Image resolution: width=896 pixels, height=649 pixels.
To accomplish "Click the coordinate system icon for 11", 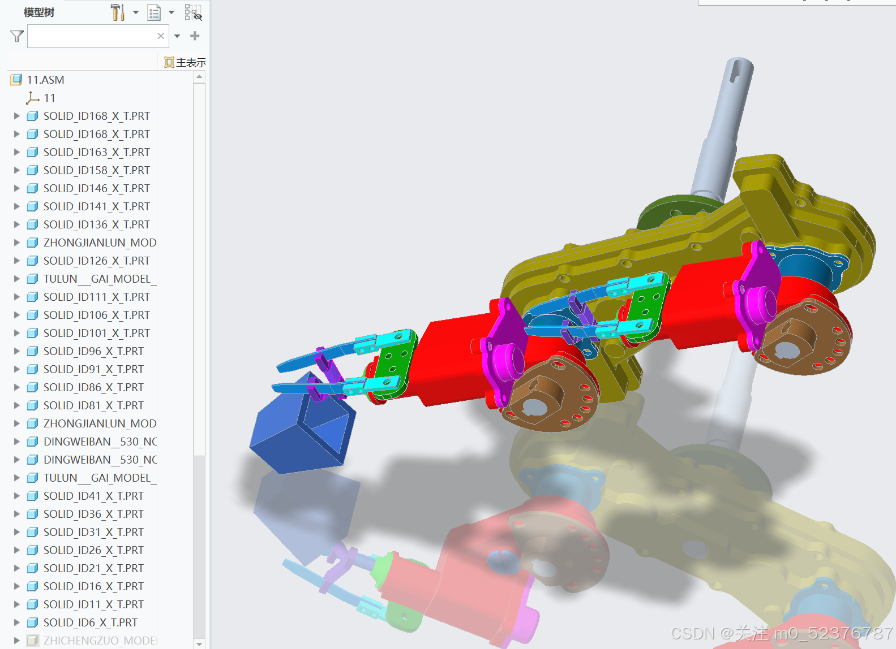I will point(33,98).
